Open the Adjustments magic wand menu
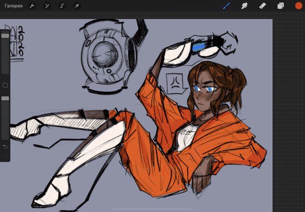Screen dimensions: 305x212 (47, 6)
